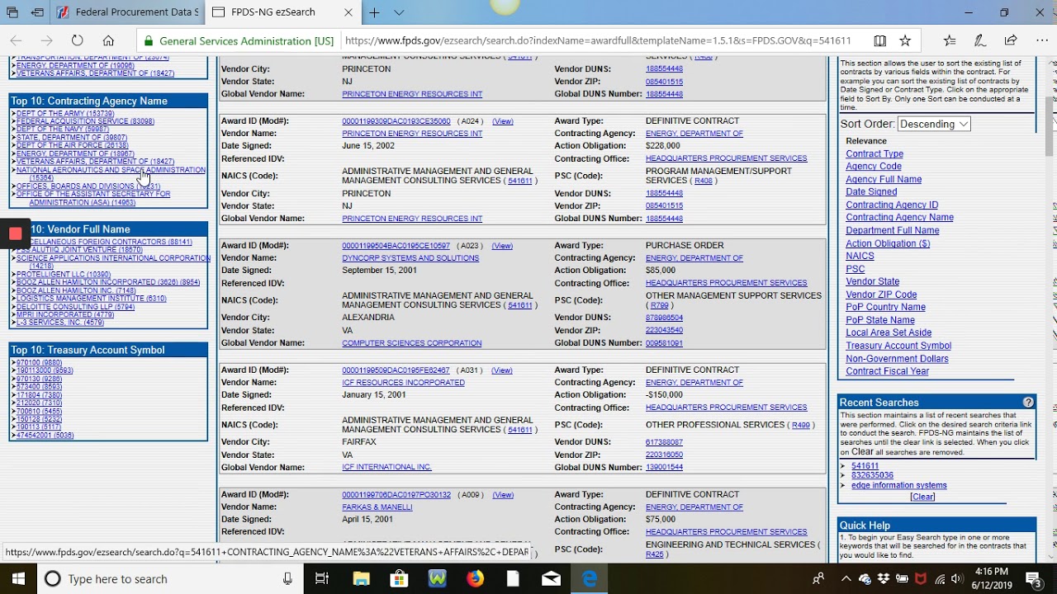
Task: Click the browser Back arrow
Action: pos(16,40)
